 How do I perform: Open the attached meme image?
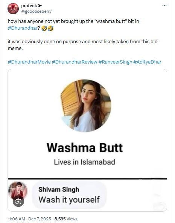[x=87, y=140]
